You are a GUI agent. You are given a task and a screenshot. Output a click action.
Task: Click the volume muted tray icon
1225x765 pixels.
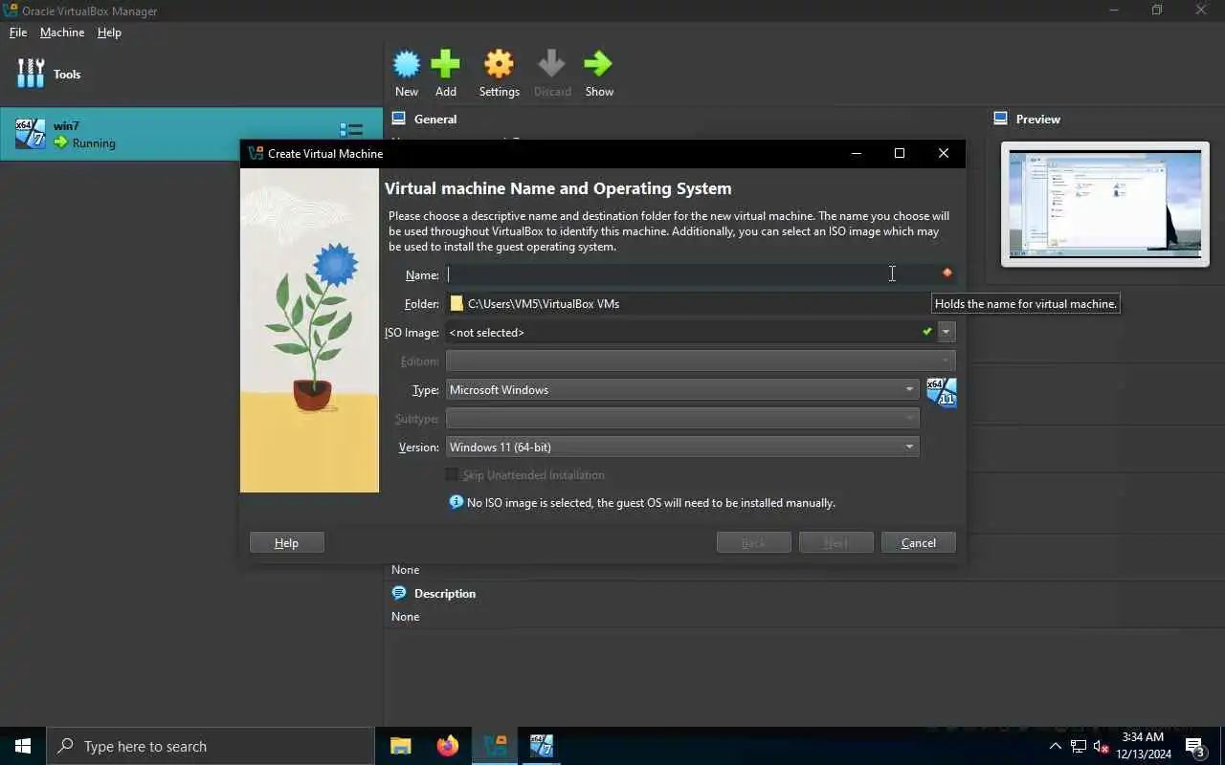coord(1101,746)
